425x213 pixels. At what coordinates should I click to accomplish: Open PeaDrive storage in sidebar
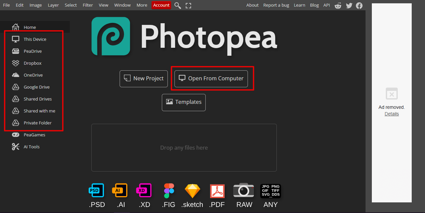[x=35, y=51]
